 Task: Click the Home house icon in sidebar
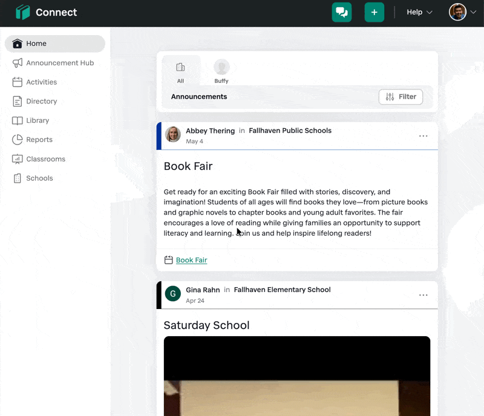coord(18,44)
